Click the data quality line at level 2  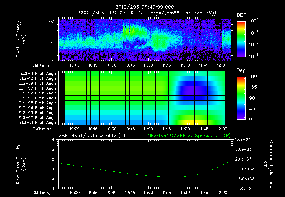pos(83,159)
